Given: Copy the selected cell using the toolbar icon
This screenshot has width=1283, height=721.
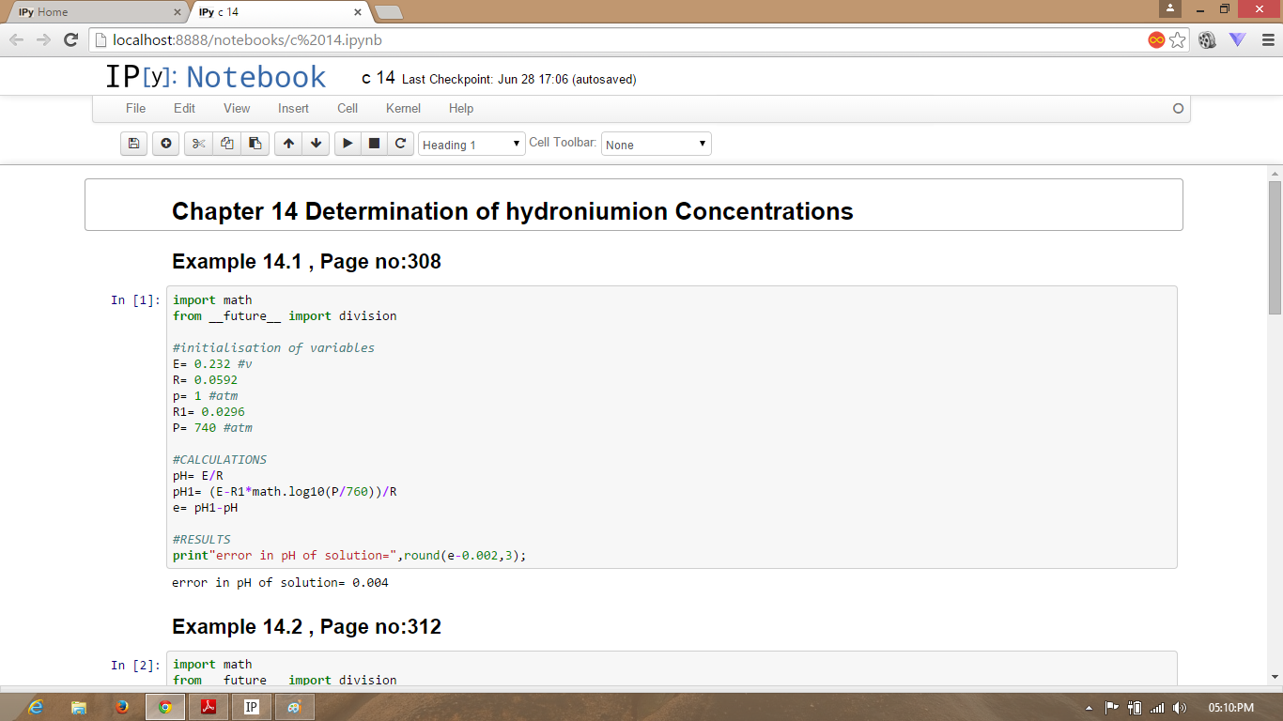Looking at the screenshot, I should (226, 144).
